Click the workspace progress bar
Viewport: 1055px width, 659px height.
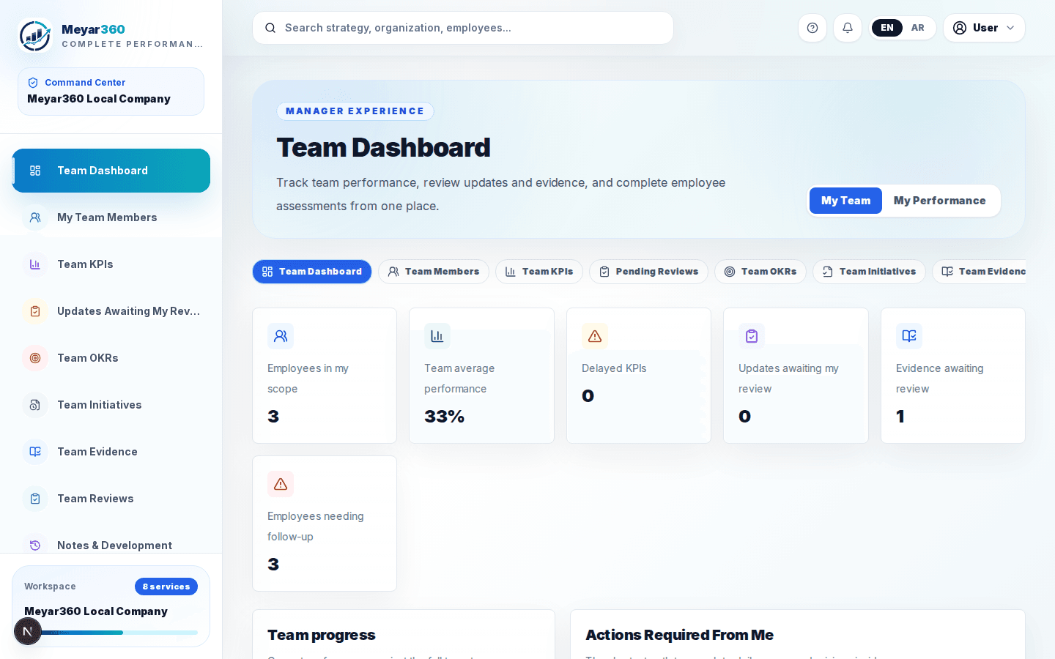coord(111,633)
